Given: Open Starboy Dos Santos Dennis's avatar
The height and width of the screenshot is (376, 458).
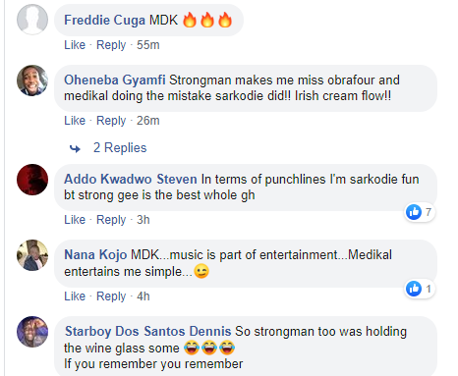Looking at the screenshot, I should [32, 332].
